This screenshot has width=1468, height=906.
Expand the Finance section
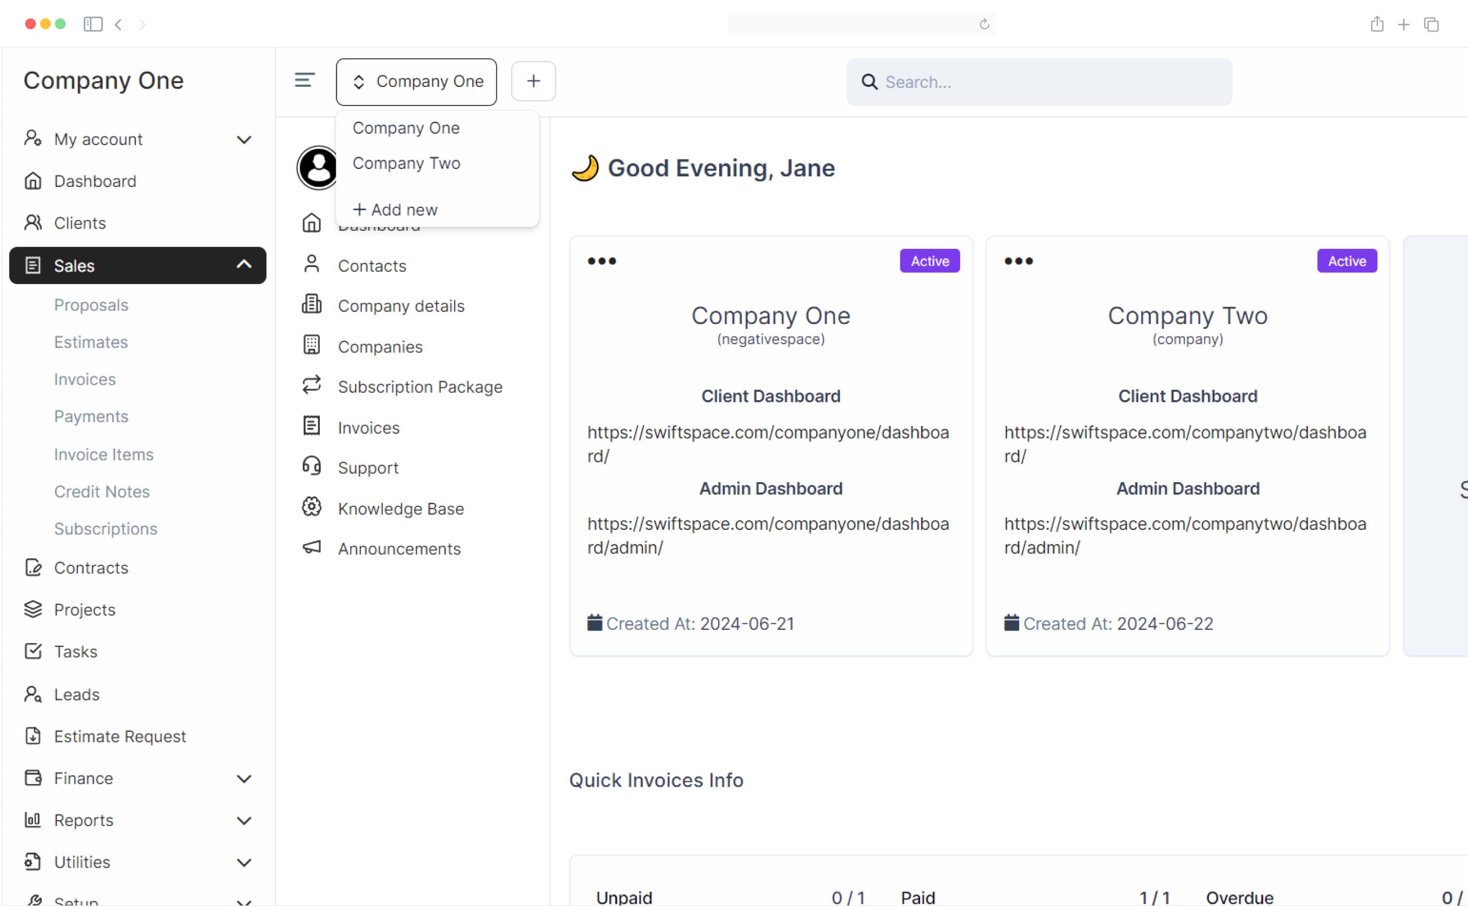coord(245,778)
